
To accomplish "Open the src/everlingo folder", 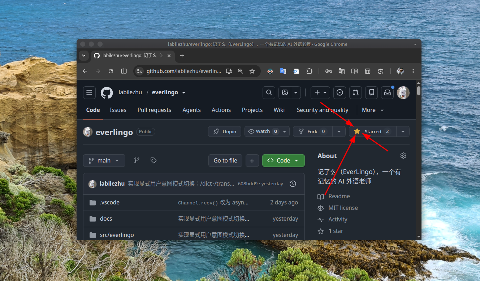I will [117, 235].
